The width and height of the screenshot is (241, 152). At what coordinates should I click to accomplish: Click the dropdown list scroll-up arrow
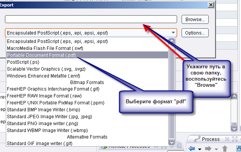click(x=172, y=41)
